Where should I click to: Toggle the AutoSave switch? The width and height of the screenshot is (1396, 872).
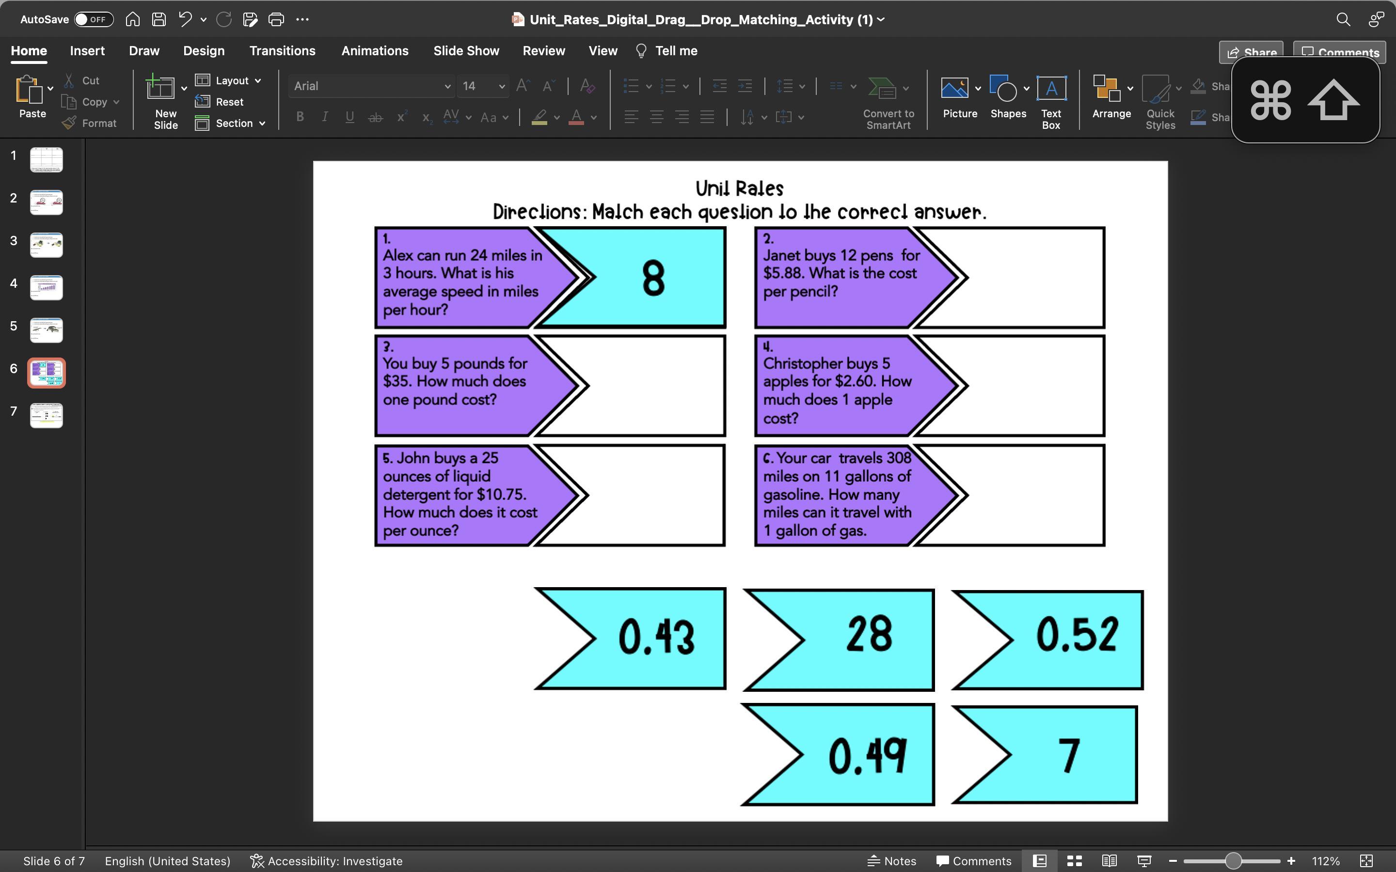[x=94, y=19]
